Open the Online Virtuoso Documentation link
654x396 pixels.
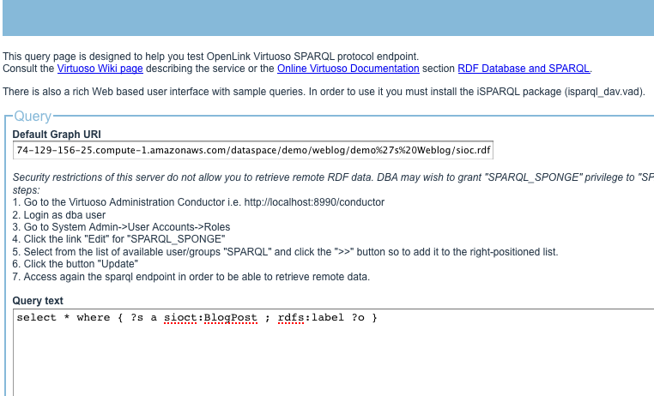click(348, 69)
